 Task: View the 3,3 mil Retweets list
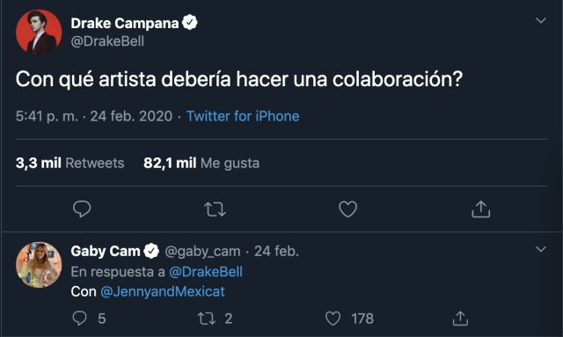70,163
